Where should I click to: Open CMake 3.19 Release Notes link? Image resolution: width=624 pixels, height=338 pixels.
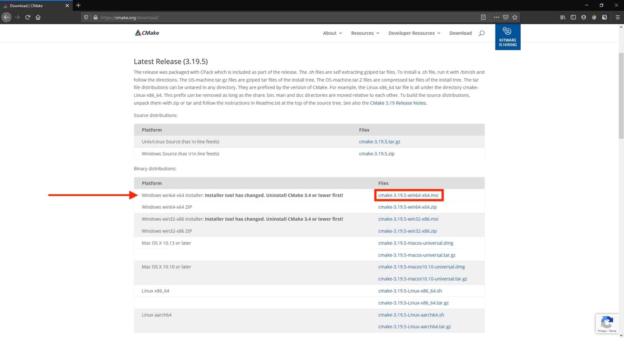point(398,103)
